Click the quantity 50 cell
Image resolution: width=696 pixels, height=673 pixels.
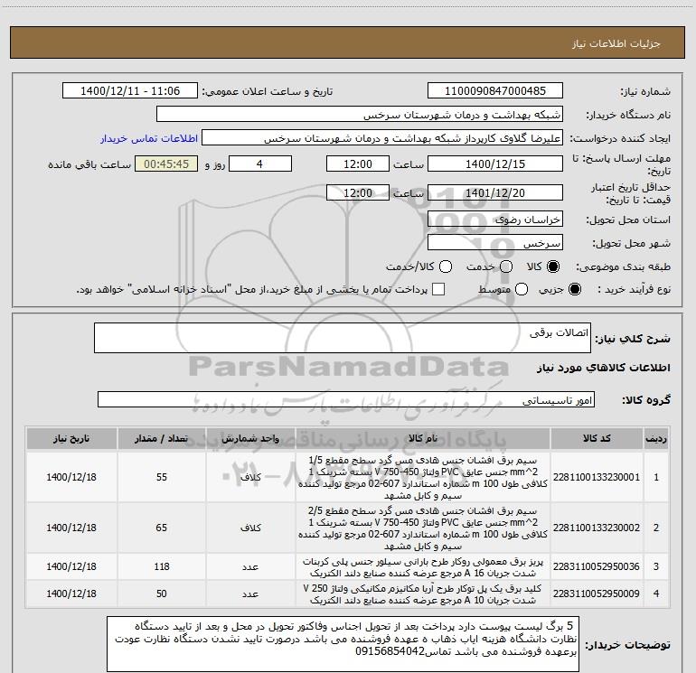[x=162, y=594]
